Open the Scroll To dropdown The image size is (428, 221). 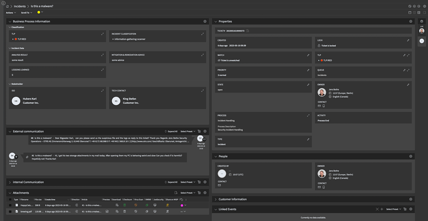[27, 12]
